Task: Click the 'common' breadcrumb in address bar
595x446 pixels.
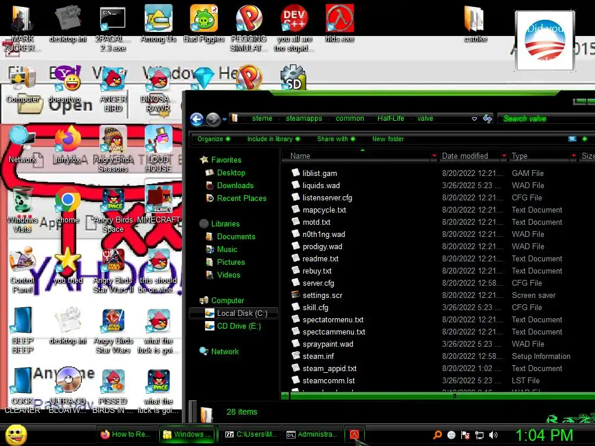Action: [x=349, y=118]
